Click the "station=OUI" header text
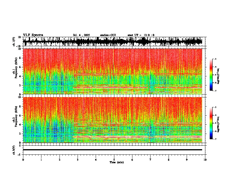231x179 pixels. pyautogui.click(x=108, y=35)
